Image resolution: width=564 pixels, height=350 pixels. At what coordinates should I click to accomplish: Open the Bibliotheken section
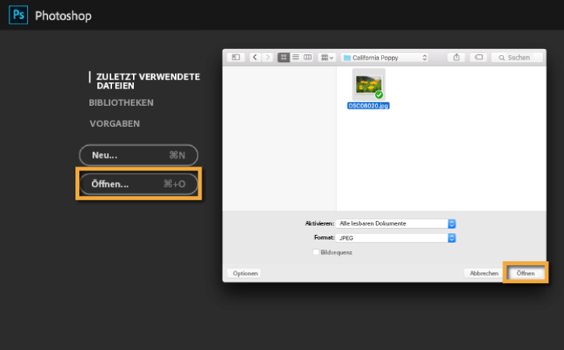coord(121,103)
